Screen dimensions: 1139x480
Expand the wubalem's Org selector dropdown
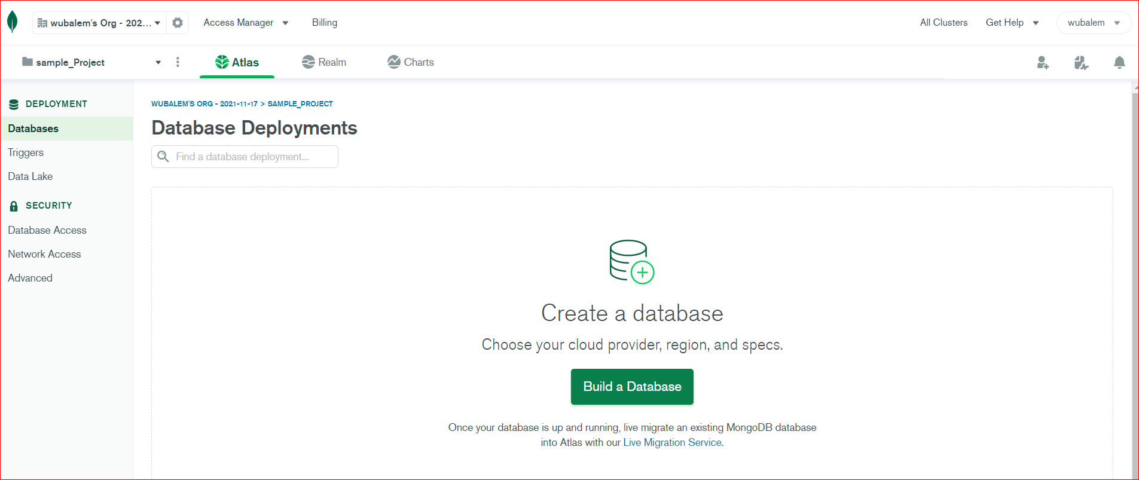[x=99, y=23]
